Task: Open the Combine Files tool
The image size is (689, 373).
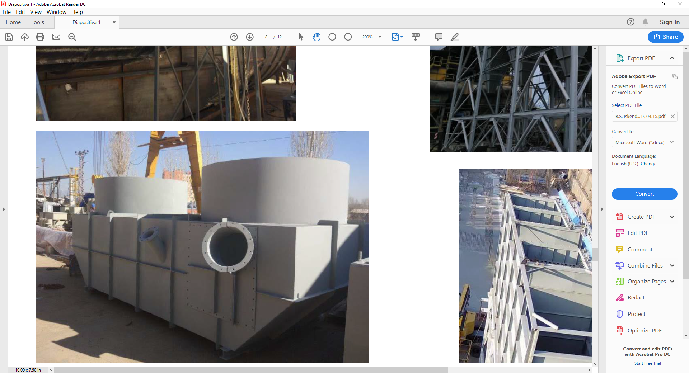Action: (x=645, y=265)
